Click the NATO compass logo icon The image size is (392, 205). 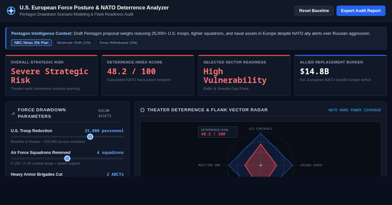[x=11, y=11]
